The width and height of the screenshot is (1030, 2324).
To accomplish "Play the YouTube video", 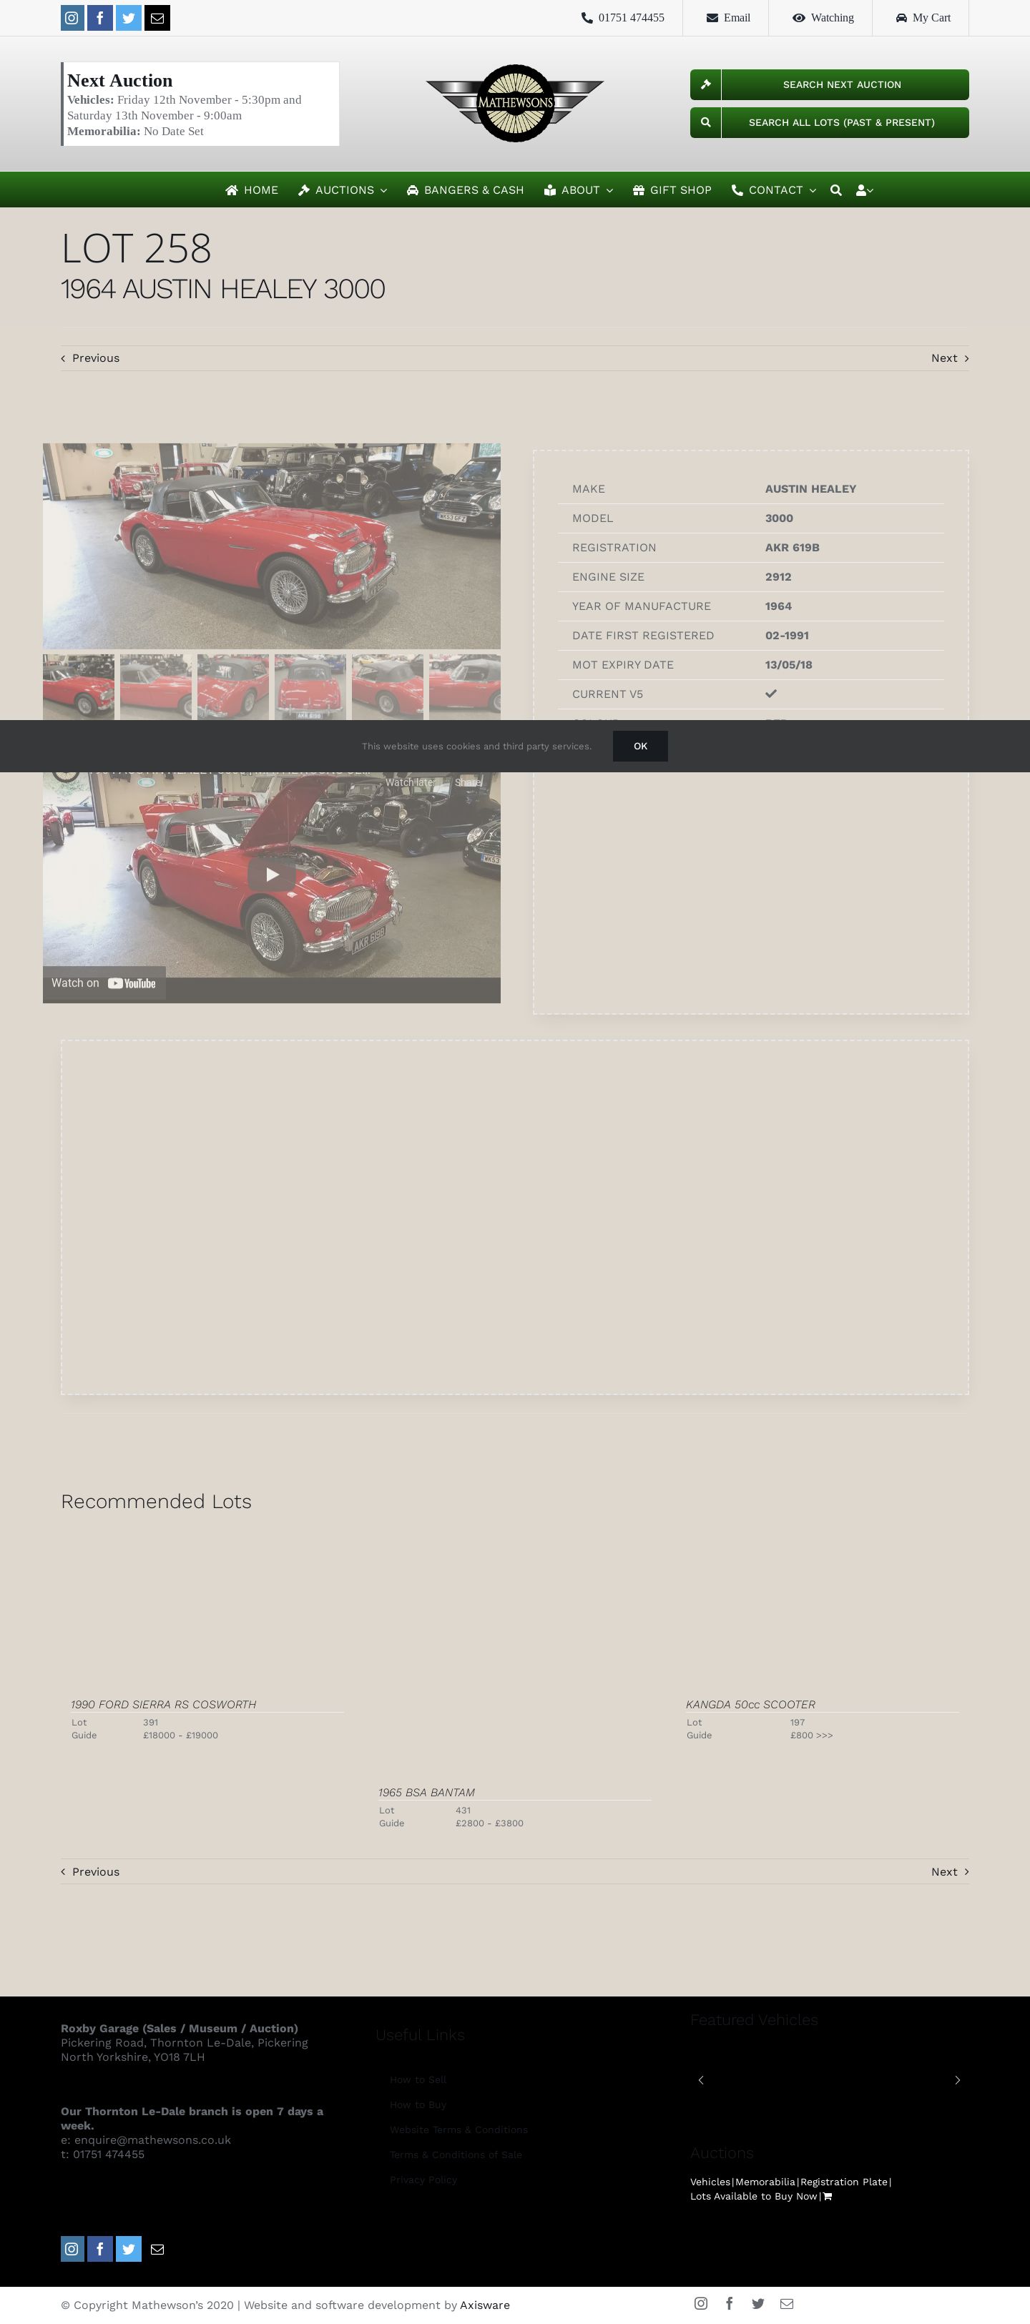I will [x=272, y=875].
